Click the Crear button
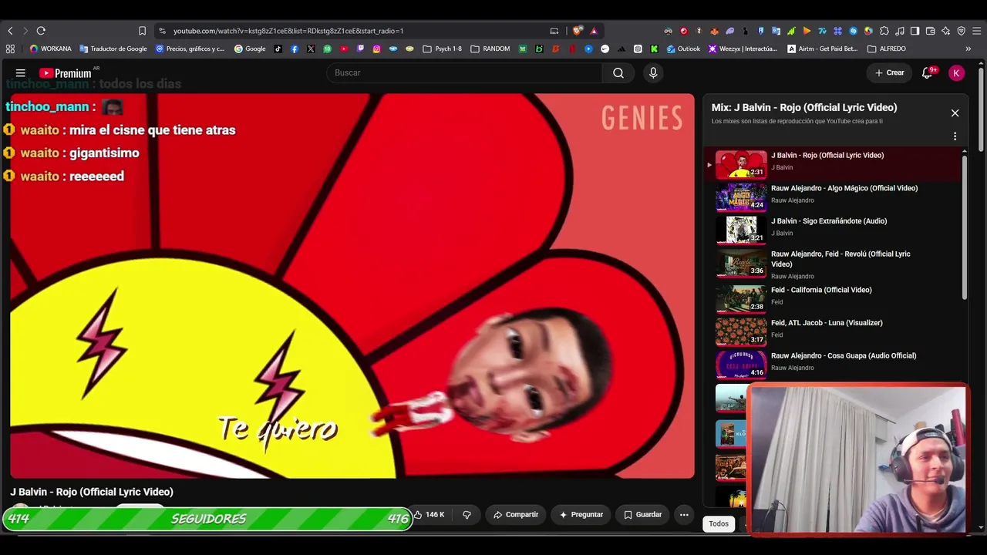The image size is (987, 555). [890, 72]
